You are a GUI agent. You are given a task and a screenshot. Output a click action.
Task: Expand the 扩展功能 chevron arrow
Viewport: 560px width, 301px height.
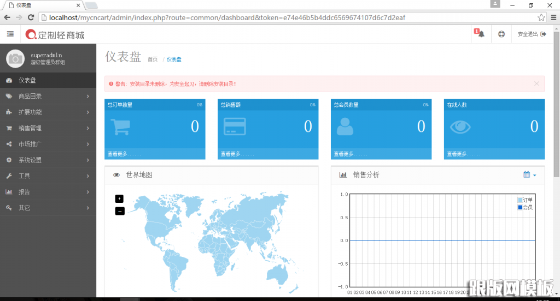[x=88, y=112]
